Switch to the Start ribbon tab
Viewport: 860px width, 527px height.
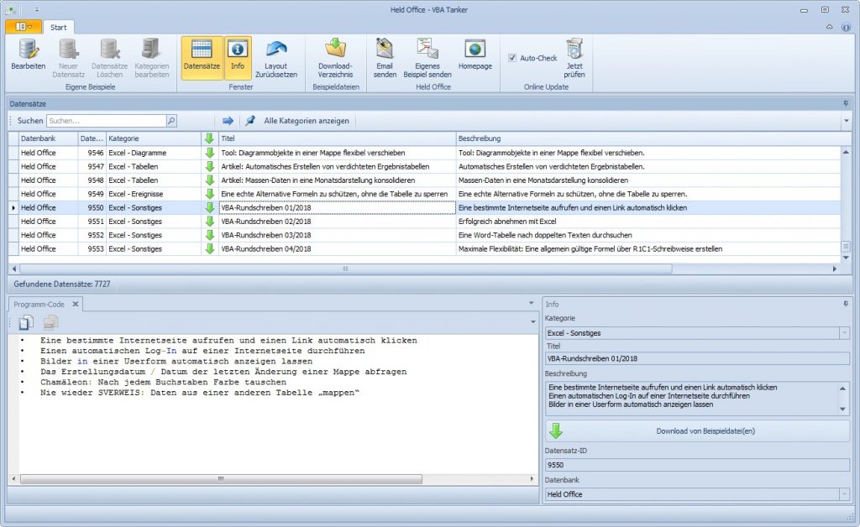pos(58,27)
